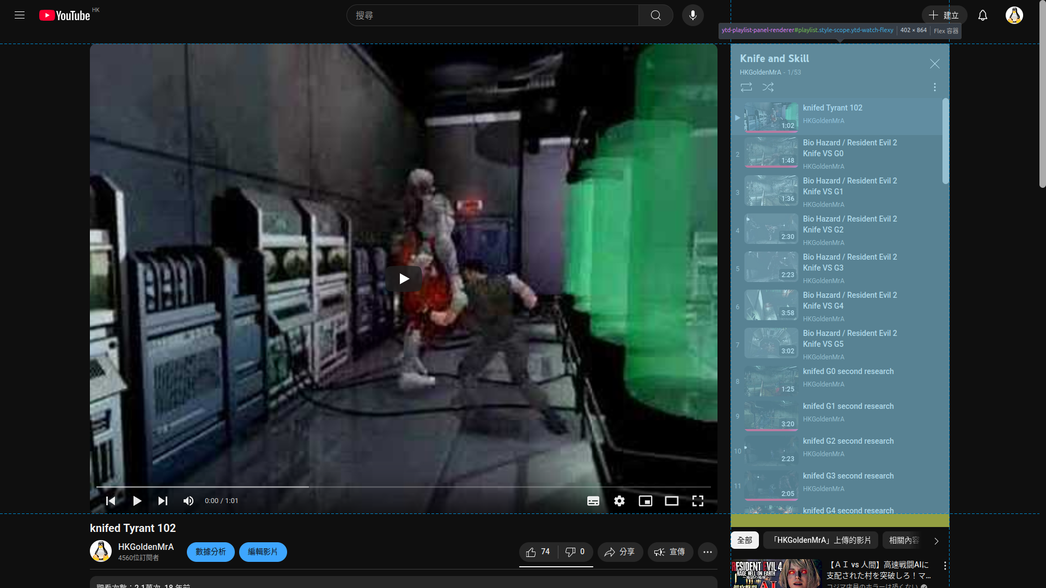Play knifed G3 second research
Viewport: 1046px width, 588px height.
[x=837, y=486]
